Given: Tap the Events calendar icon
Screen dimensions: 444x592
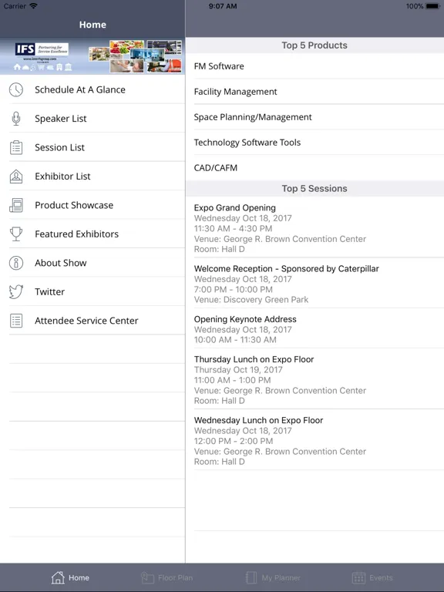Looking at the screenshot, I should point(358,577).
